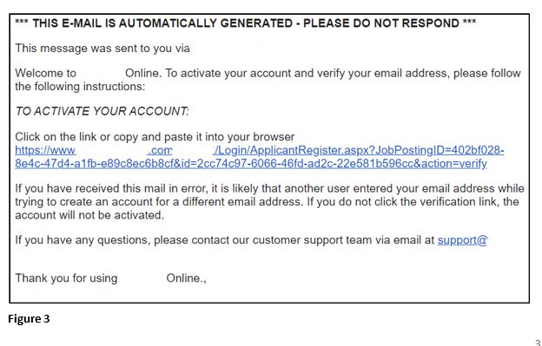Click the 'Click on the link or copy' instruction
Viewport: 542px width, 346px height.
tap(155, 137)
